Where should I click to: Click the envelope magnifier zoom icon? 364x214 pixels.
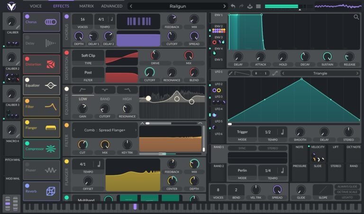(356, 17)
